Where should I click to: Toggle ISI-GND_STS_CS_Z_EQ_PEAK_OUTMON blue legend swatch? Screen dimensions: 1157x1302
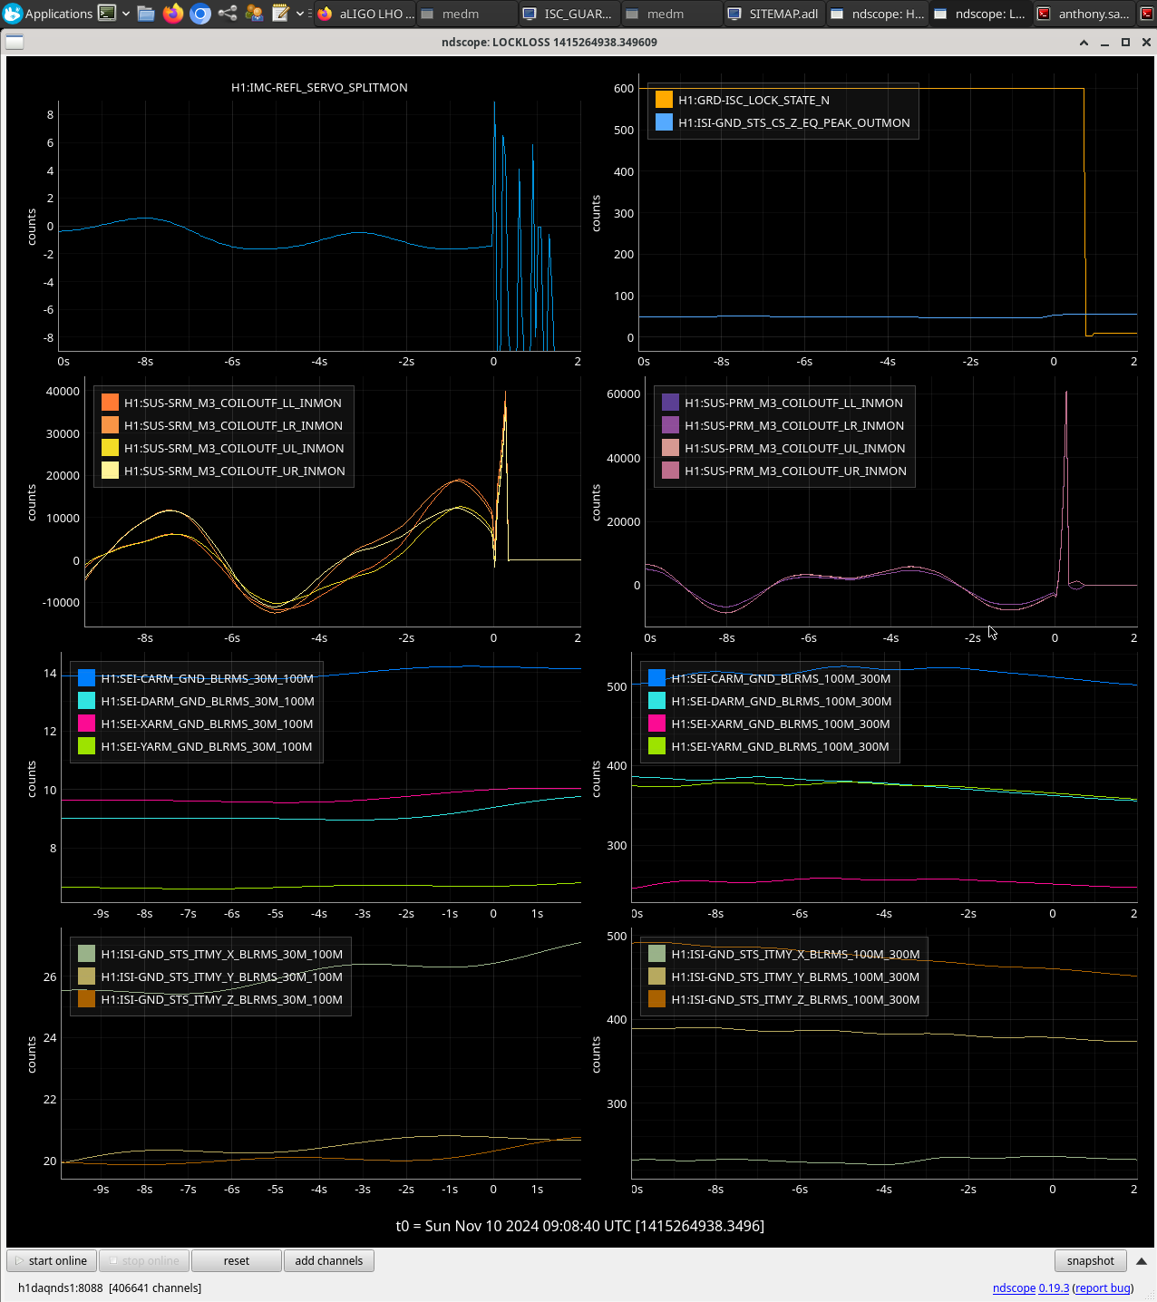pos(664,122)
